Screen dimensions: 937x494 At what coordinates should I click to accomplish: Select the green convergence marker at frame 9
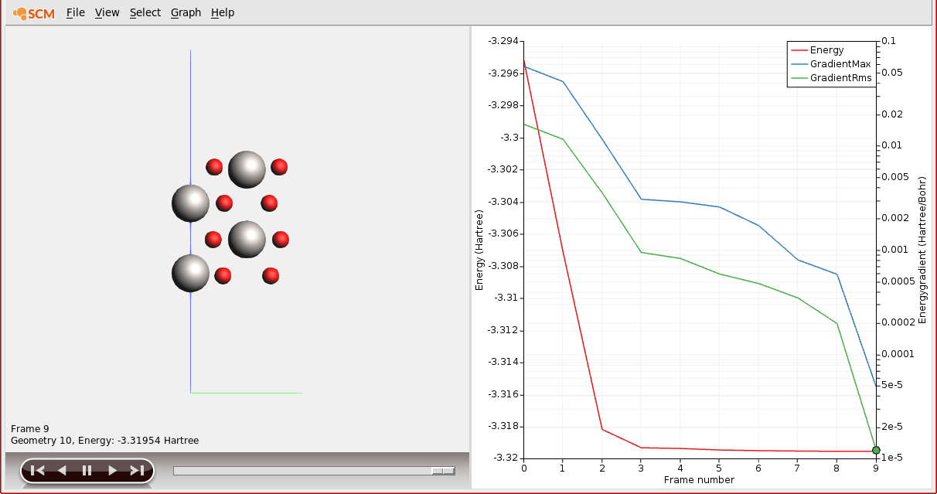(876, 449)
